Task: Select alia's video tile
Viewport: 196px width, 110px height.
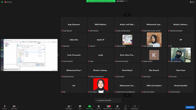Action: (x=74, y=86)
